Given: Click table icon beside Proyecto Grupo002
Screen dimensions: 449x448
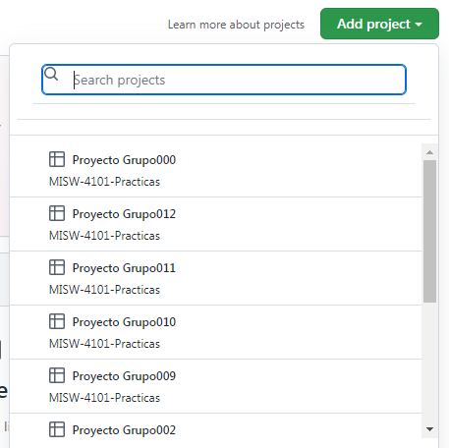Looking at the screenshot, I should pos(57,429).
